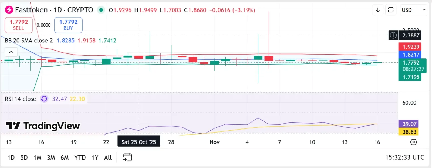Click the 60.00 RSI scale value
Viewport: 432px width, 168px height.
coord(409,103)
